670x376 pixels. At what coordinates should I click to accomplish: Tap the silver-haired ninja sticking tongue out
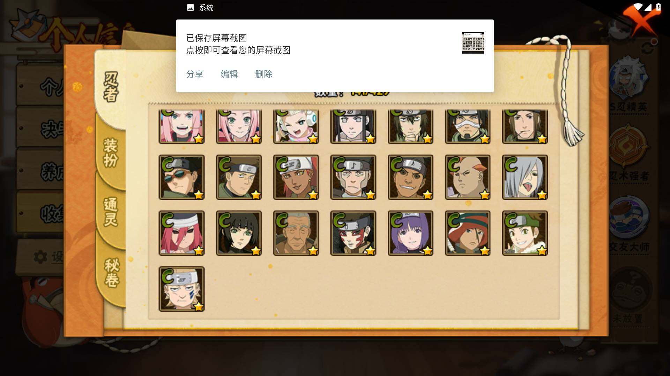(x=525, y=177)
